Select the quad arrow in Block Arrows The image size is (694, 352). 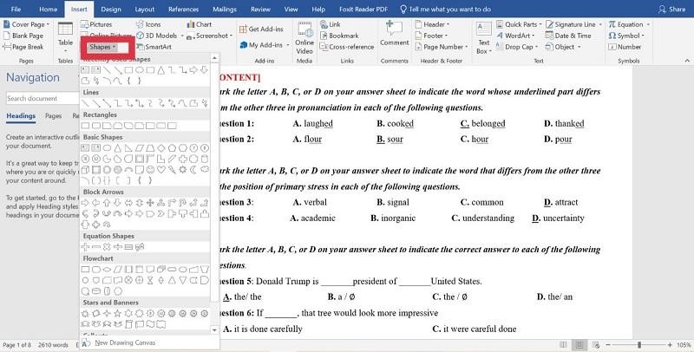point(150,203)
